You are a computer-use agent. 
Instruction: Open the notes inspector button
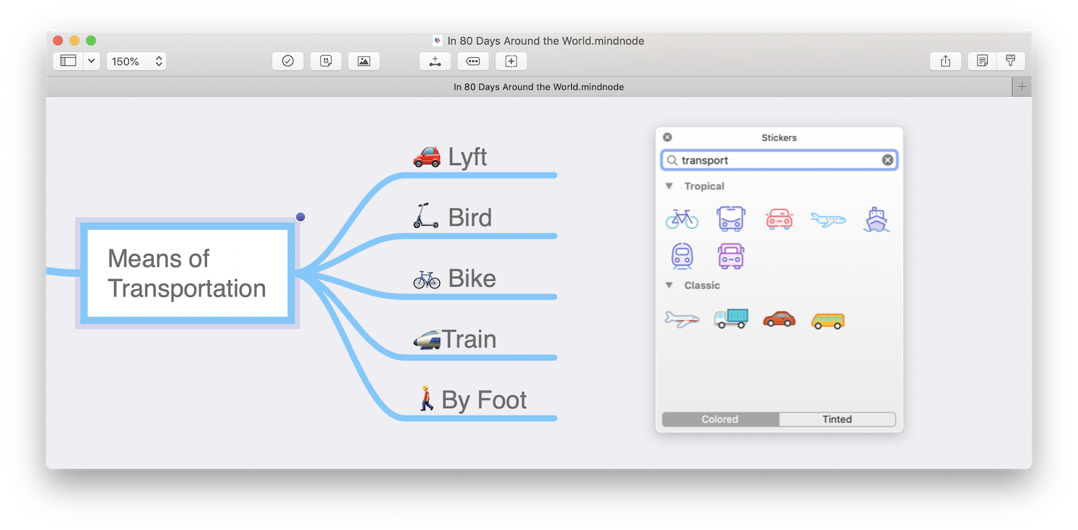tap(982, 61)
